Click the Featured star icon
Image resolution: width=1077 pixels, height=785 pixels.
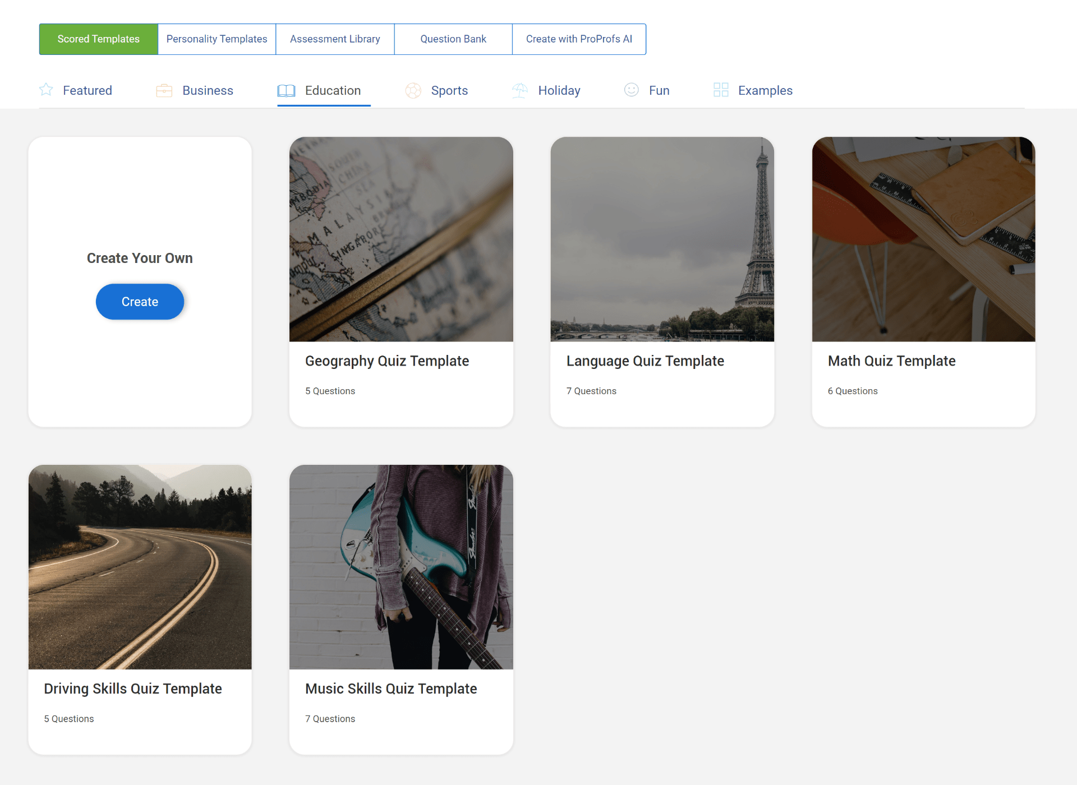(x=46, y=90)
